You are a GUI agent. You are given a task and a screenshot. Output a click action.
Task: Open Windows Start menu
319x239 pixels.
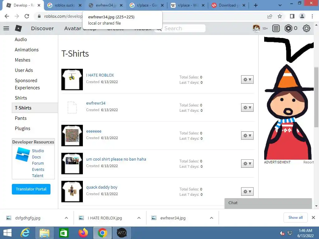pos(7,233)
